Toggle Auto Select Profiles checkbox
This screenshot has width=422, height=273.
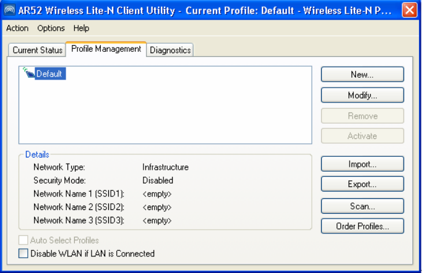pos(23,240)
